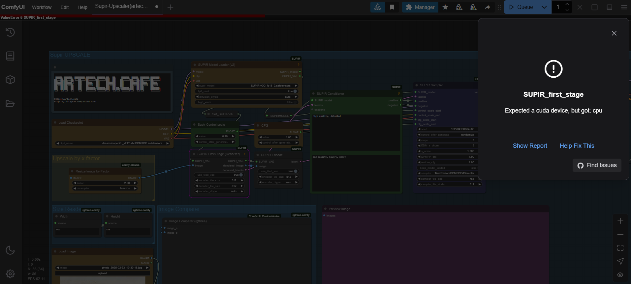
Task: Open the Edit menu
Action: coord(65,7)
